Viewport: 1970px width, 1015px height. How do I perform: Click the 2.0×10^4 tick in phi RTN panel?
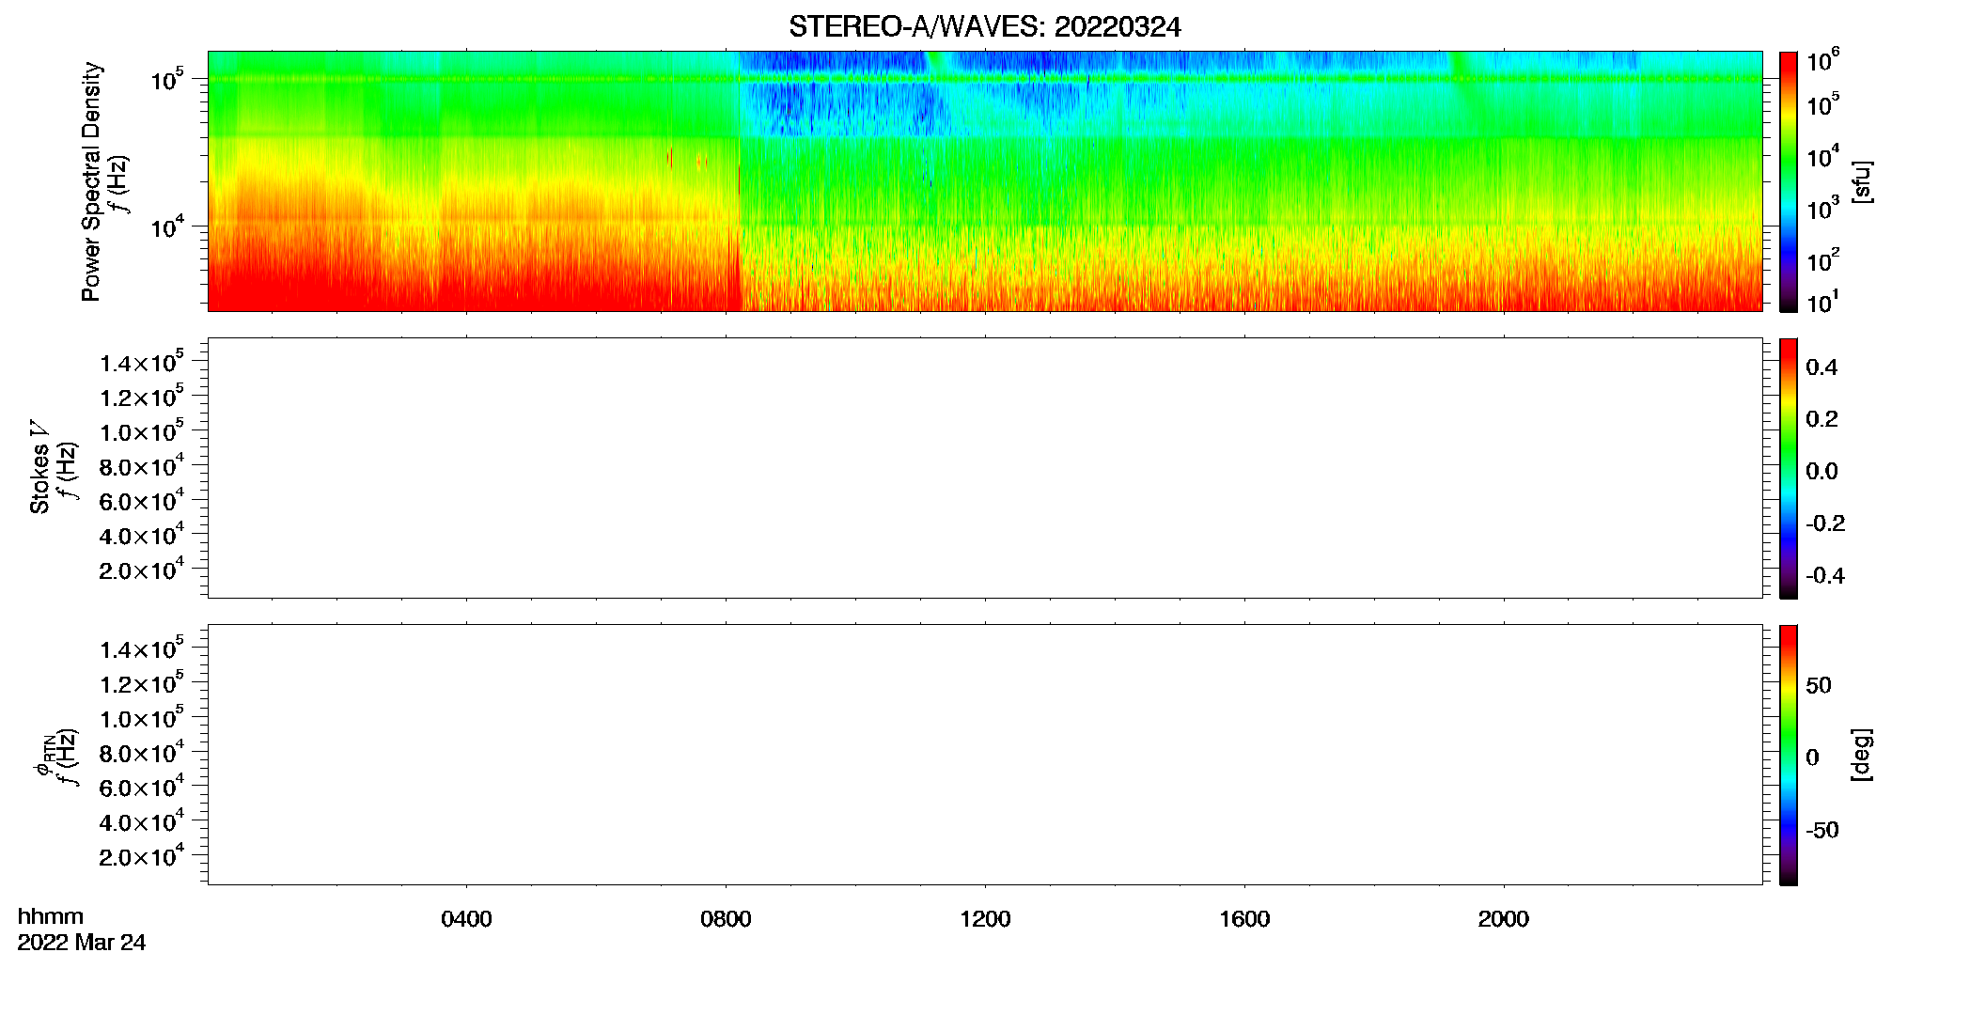(x=142, y=854)
